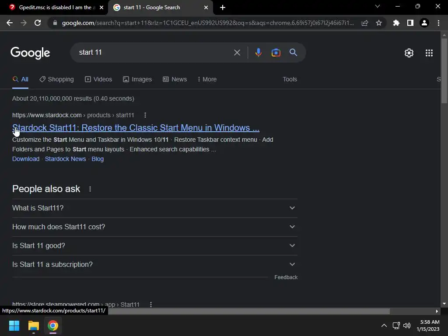Start voice search with microphone icon
Viewport: 448px width, 336px height.
pyautogui.click(x=258, y=52)
